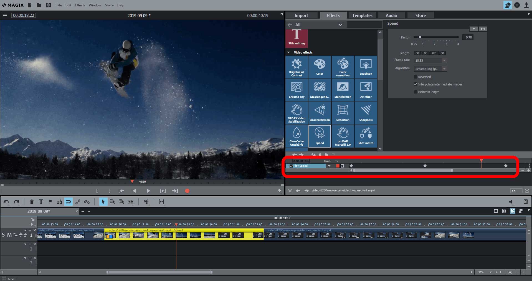This screenshot has width=532, height=281.
Task: Select the Speed effect tile
Action: pos(320,136)
